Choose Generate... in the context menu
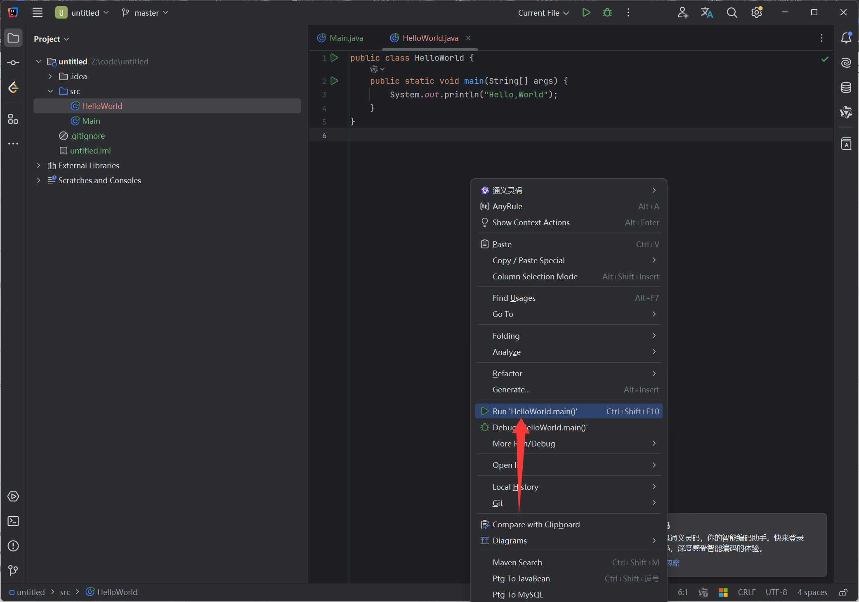Image resolution: width=859 pixels, height=602 pixels. (x=511, y=390)
